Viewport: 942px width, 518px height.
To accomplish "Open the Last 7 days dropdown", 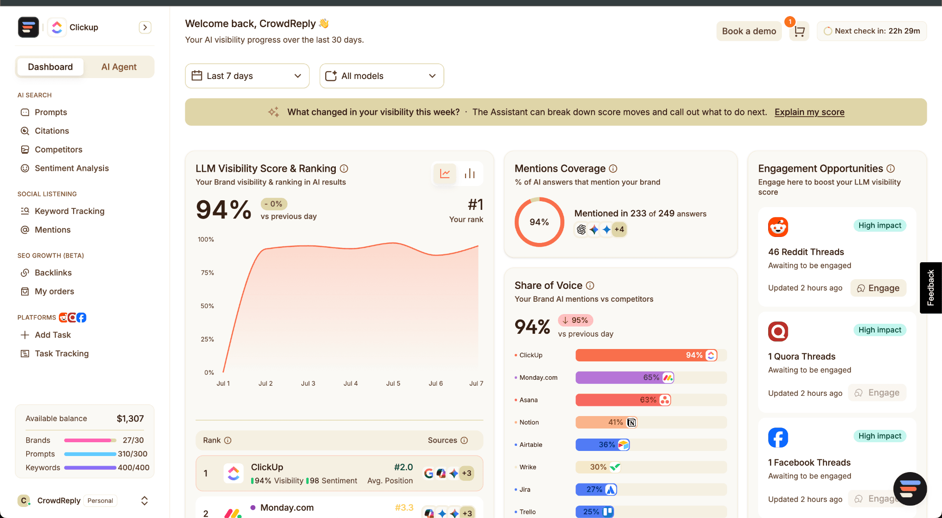I will (x=247, y=76).
